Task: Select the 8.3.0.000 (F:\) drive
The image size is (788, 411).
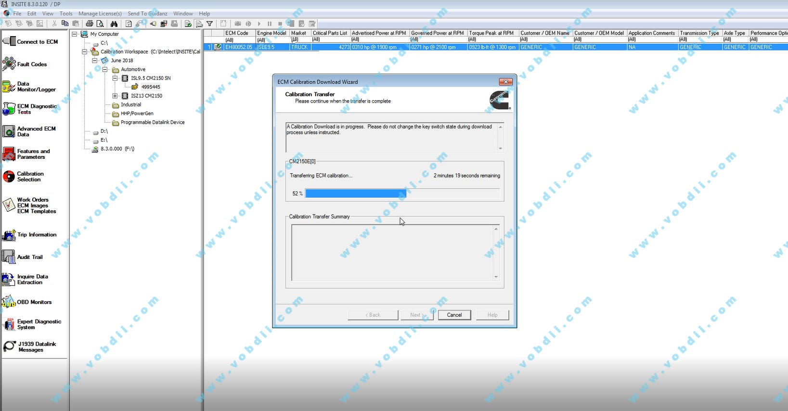Action: coord(117,149)
